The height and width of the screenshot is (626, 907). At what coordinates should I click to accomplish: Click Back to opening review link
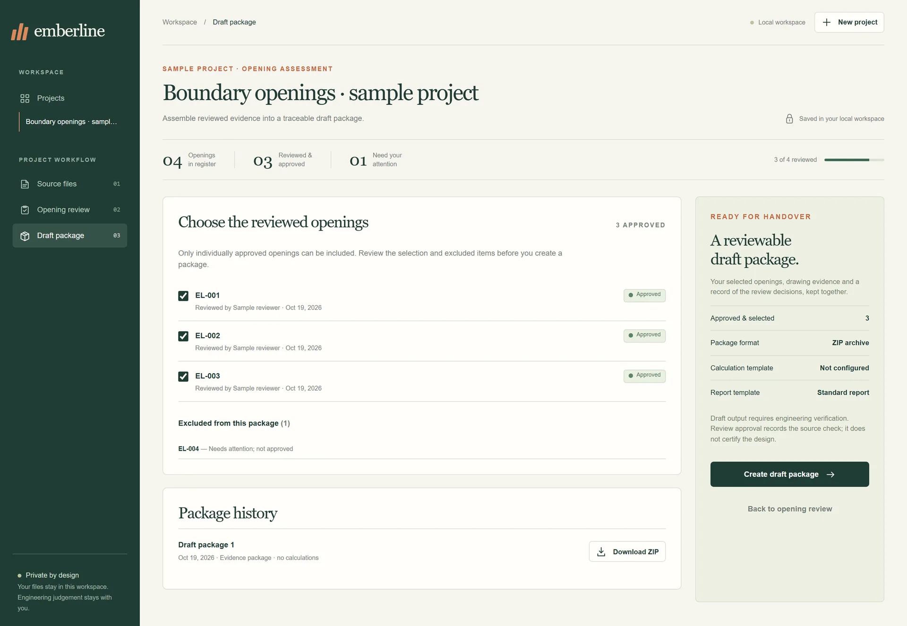click(x=789, y=509)
